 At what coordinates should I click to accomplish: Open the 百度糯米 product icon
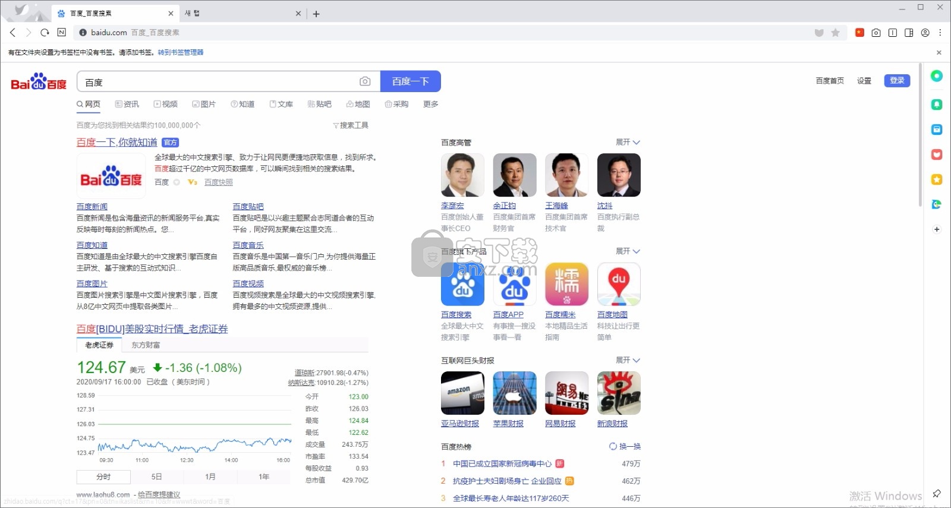point(566,284)
